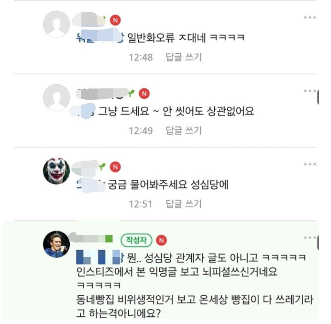
Task: Click the red N badge next to 작성자 label
Action: pos(161,240)
